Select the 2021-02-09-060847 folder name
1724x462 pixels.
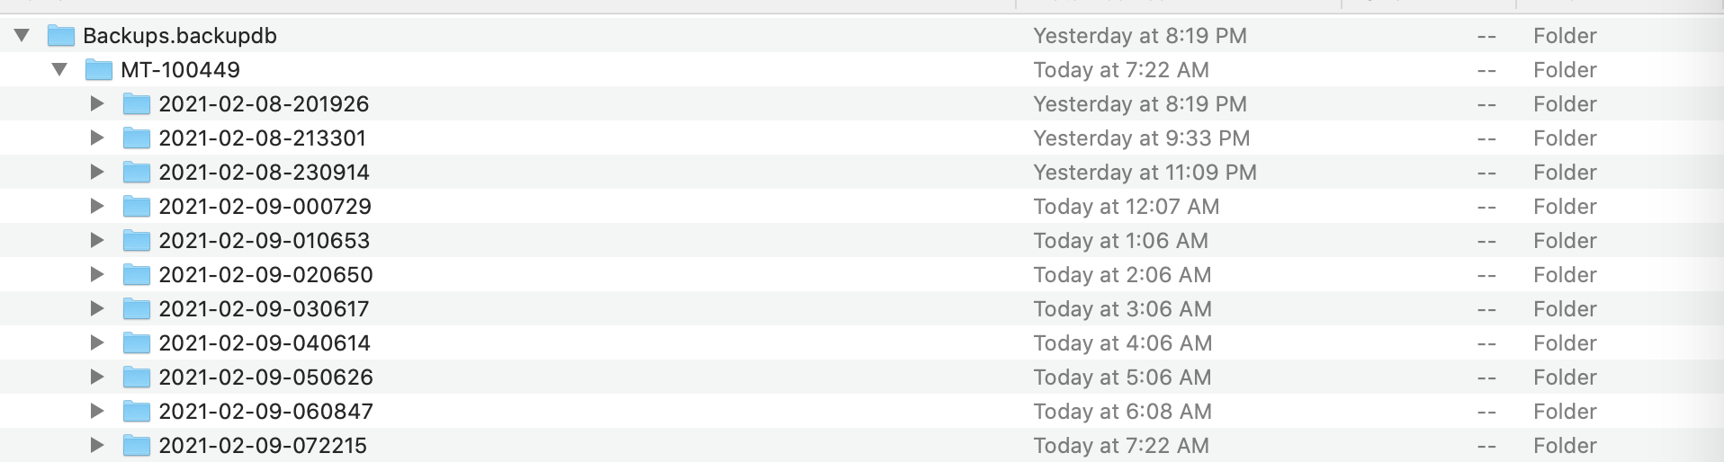click(265, 412)
